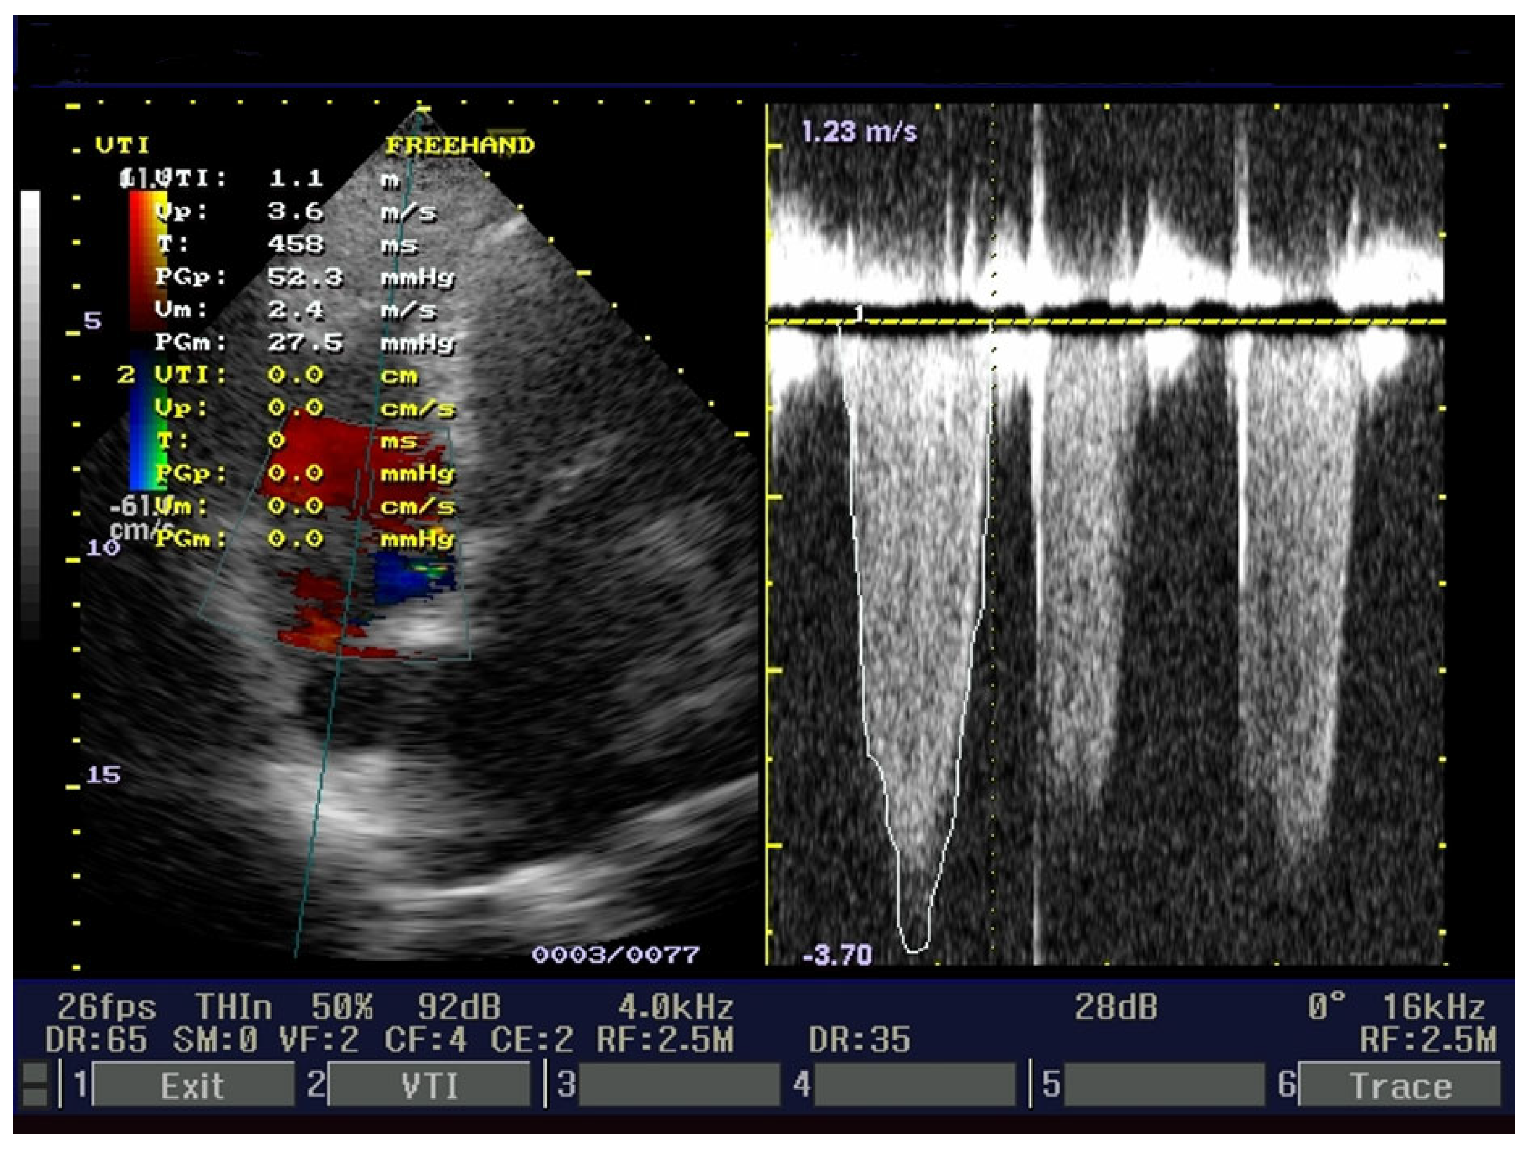This screenshot has height=1149, width=1528.
Task: Click empty softkey number 4
Action: [x=914, y=1085]
